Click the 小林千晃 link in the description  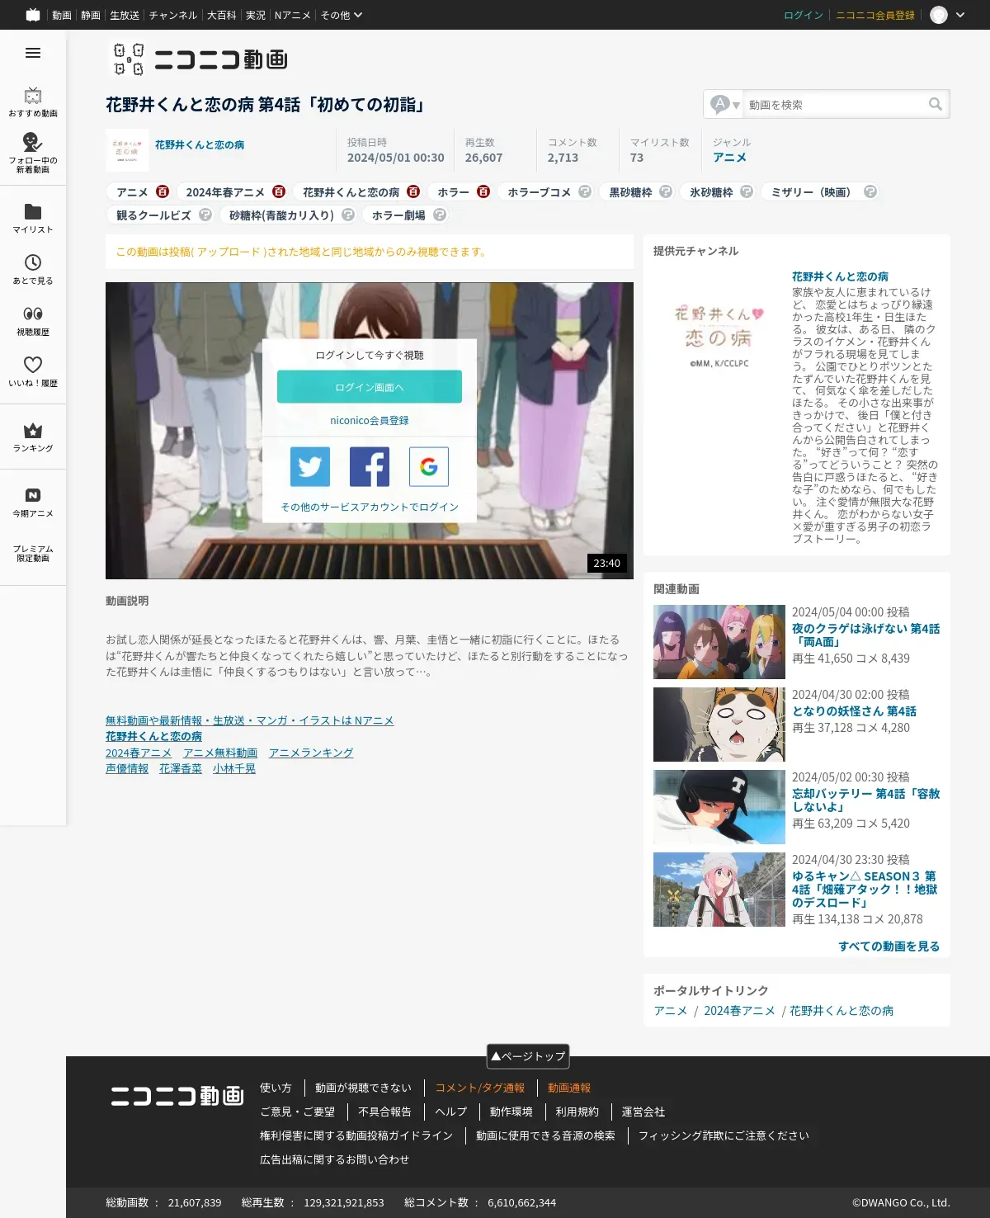[234, 768]
